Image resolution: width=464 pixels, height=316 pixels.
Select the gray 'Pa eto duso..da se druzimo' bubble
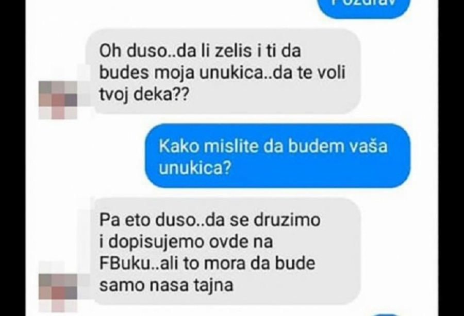pos(223,252)
